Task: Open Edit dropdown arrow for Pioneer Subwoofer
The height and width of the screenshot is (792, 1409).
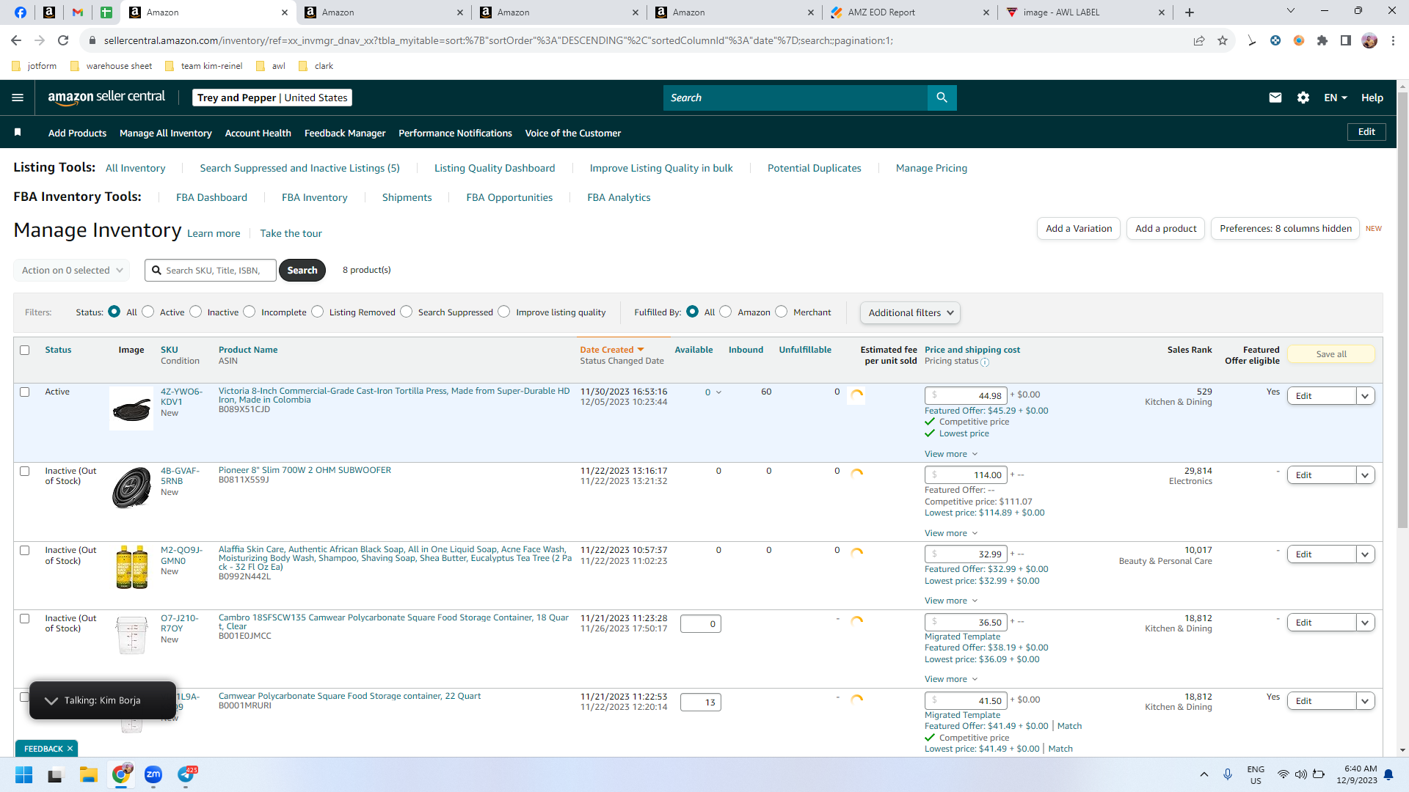Action: (x=1365, y=475)
